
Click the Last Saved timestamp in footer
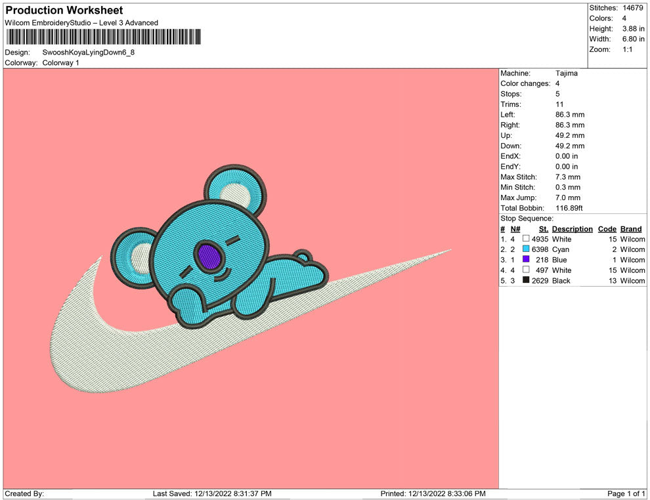(x=212, y=493)
